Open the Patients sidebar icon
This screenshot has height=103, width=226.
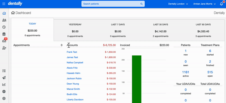click(x=4, y=20)
